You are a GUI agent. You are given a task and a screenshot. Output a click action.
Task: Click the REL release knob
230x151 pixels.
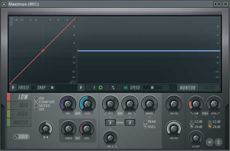click(130, 104)
